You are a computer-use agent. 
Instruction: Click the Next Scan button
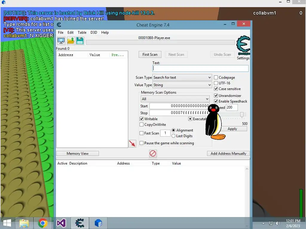coord(176,55)
